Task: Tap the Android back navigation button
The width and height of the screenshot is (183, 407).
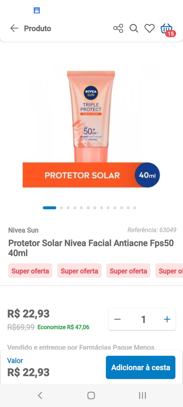Action: [x=40, y=395]
